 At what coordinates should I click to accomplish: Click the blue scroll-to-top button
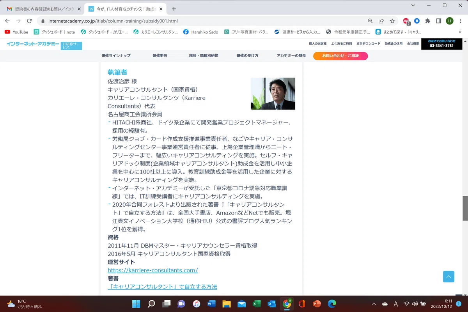pyautogui.click(x=448, y=277)
